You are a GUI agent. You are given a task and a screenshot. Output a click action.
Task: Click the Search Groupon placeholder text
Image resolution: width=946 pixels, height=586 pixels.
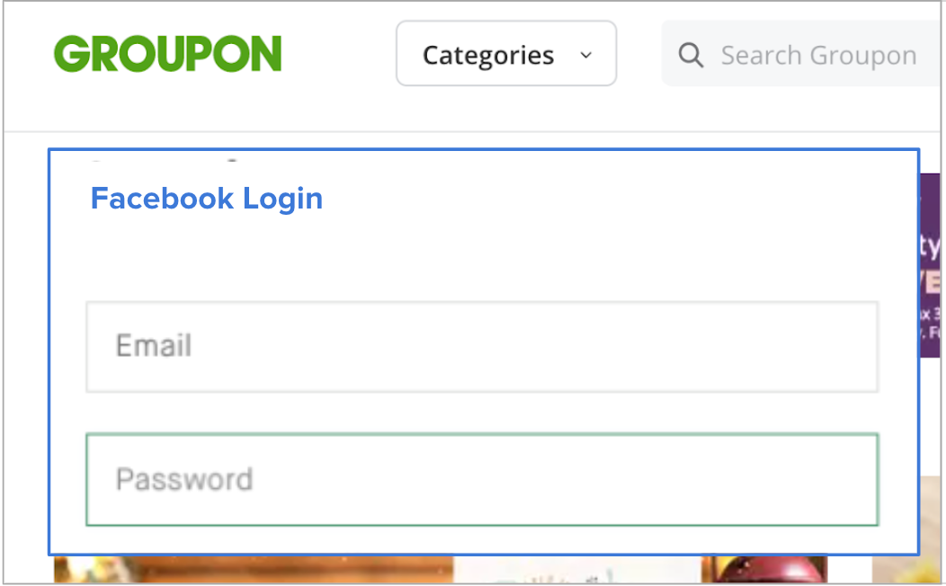pos(818,56)
